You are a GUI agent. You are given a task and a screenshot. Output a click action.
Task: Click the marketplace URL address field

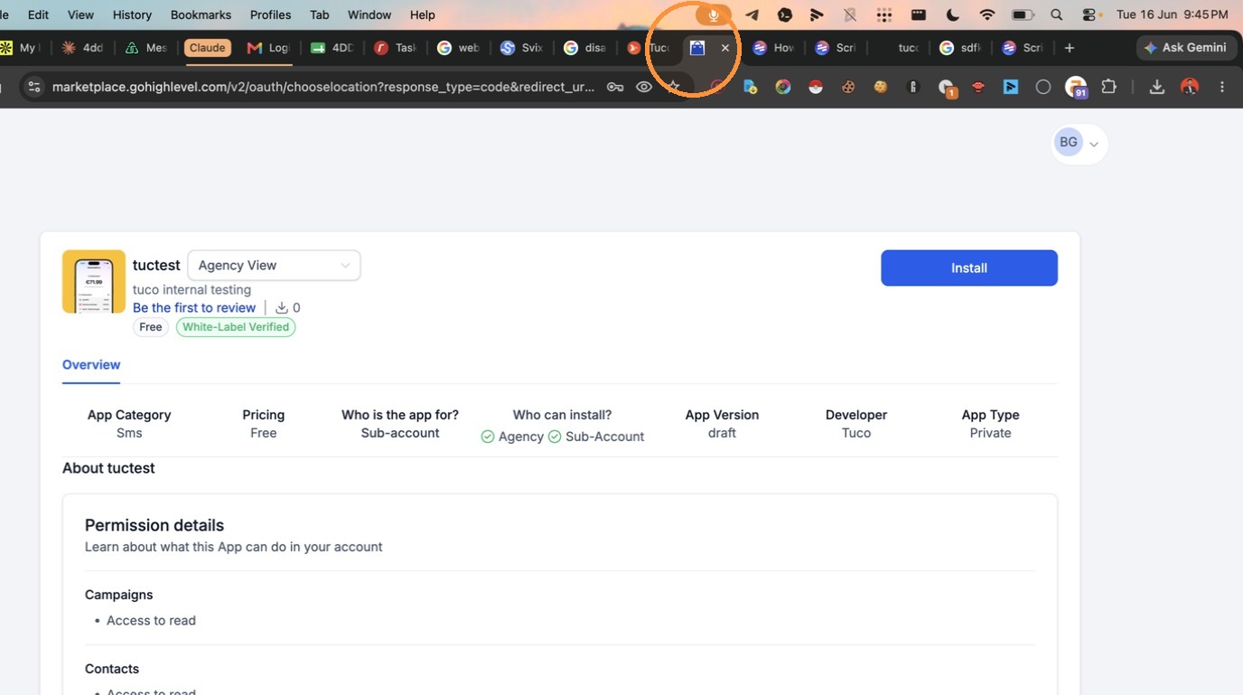[323, 87]
